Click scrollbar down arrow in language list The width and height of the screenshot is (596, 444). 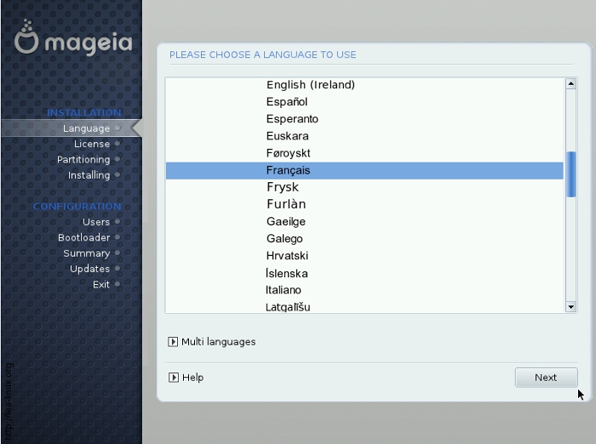click(x=571, y=306)
